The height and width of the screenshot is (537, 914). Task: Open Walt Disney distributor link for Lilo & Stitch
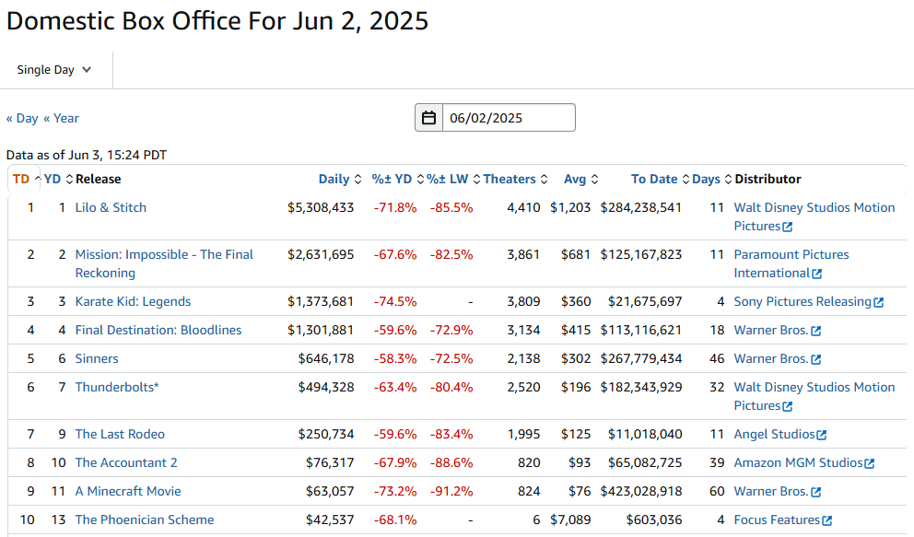pos(814,216)
